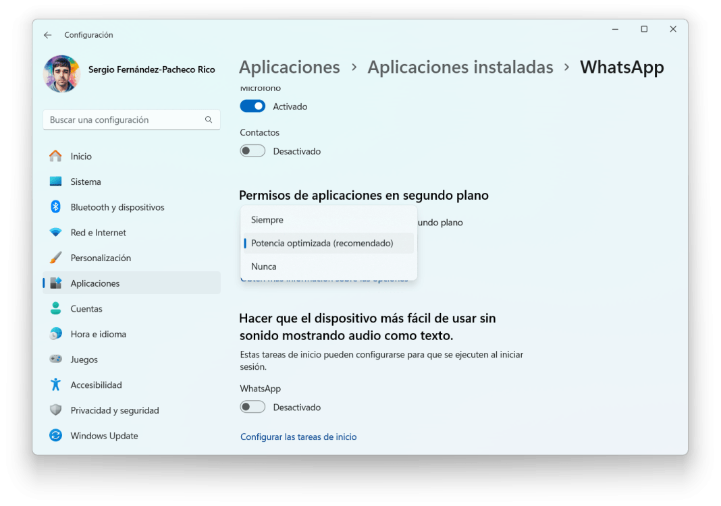Open Red e Internet settings
Viewport: 721px width, 506px height.
(98, 232)
